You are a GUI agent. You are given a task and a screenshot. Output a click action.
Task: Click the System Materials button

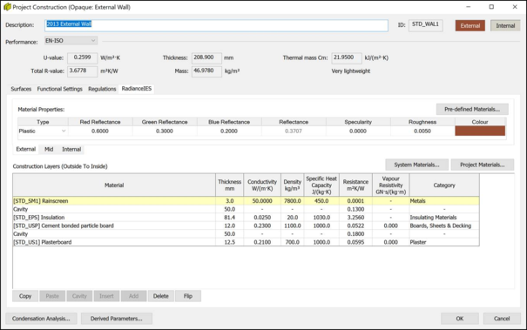416,165
